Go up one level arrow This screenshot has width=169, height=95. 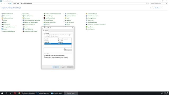tap(8, 3)
